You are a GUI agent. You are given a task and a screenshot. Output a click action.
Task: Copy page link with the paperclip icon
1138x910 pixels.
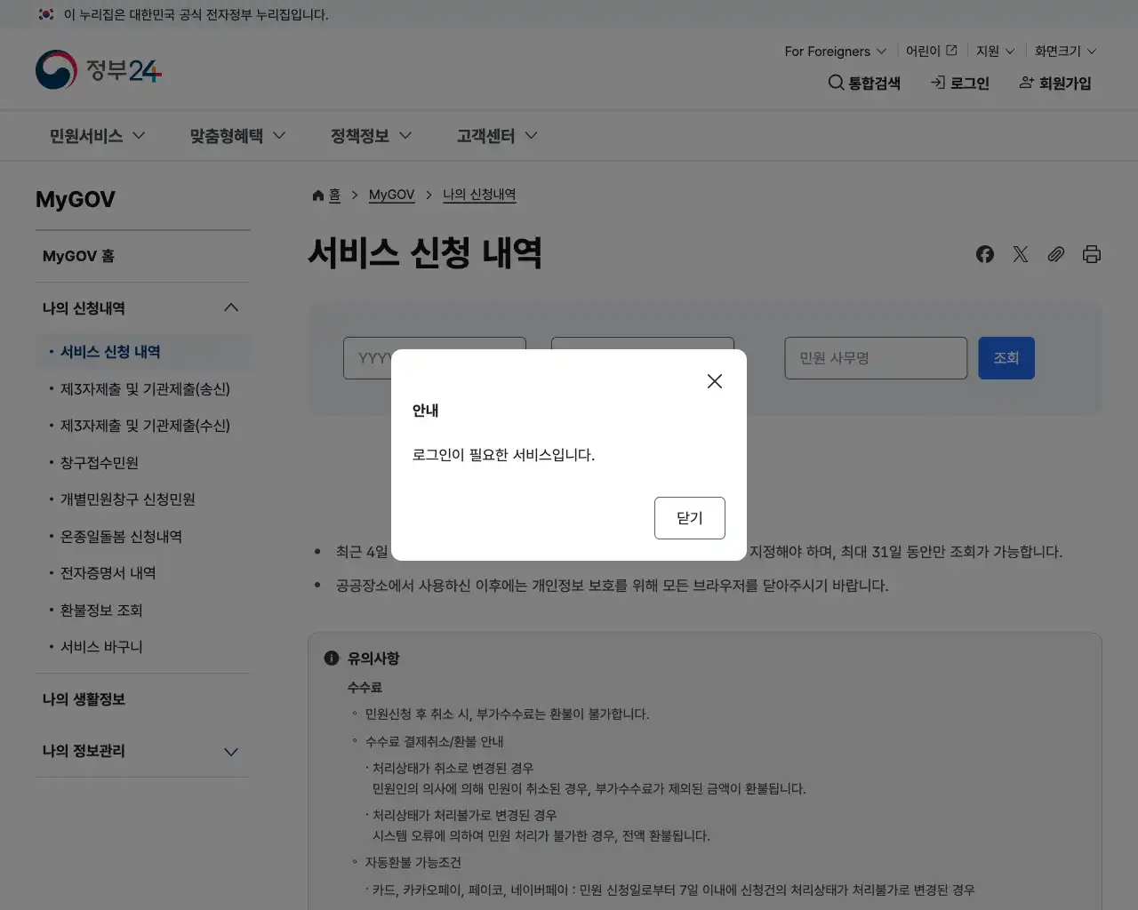pos(1056,254)
